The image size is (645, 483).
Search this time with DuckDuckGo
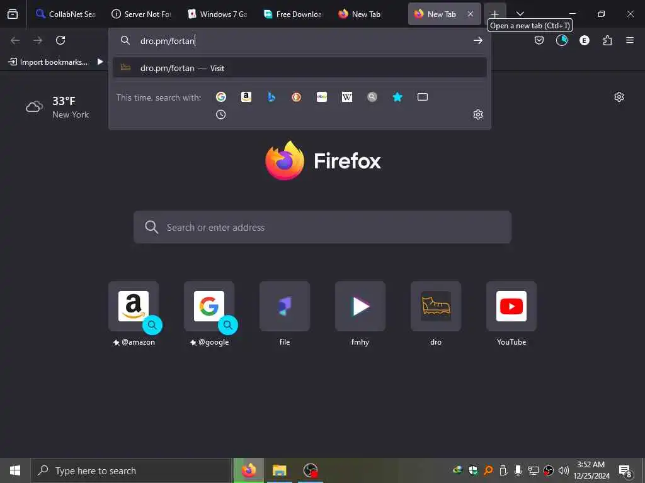click(x=297, y=97)
